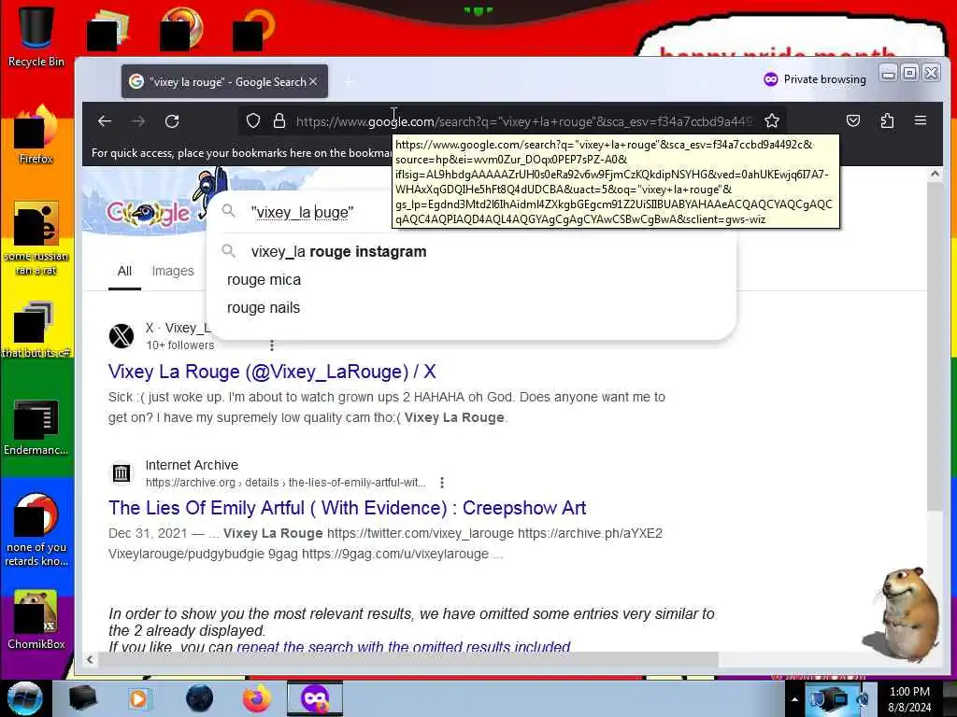Show hidden tray icons arrow
Screen dimensions: 957x717
(794, 699)
